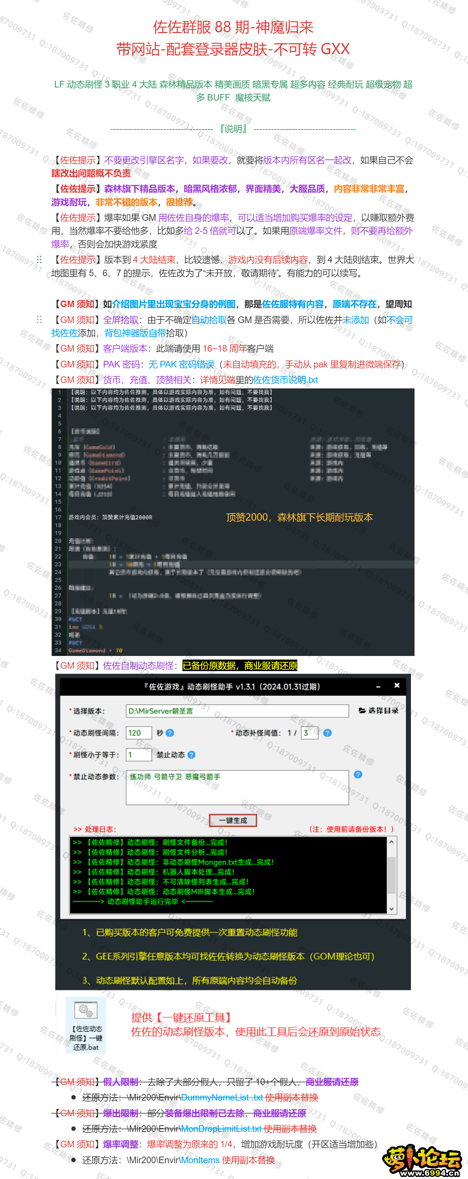Click note 3 动态刷怪默认配置如上
The image size is (468, 1179).
(190, 980)
